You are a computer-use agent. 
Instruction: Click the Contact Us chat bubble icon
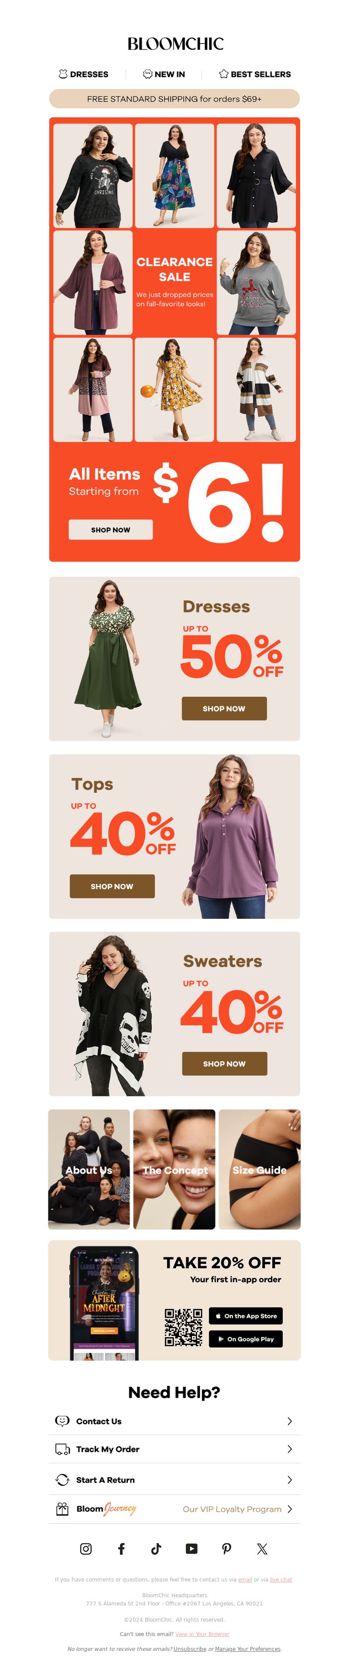coord(62,1421)
